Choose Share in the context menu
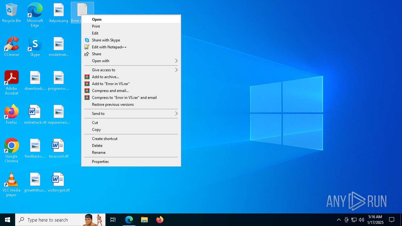402x226 pixels. point(131,54)
